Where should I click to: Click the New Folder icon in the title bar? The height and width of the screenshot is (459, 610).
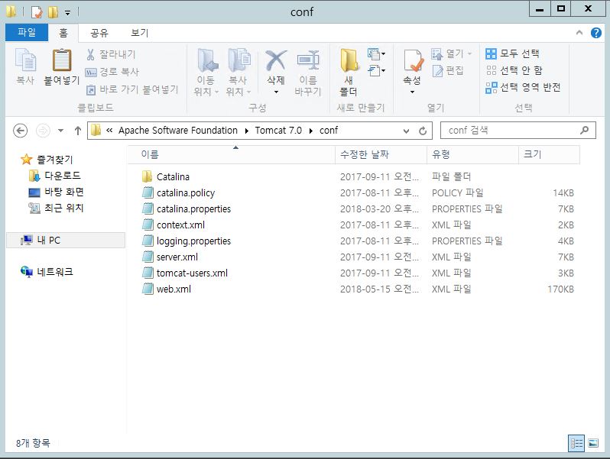coord(53,12)
